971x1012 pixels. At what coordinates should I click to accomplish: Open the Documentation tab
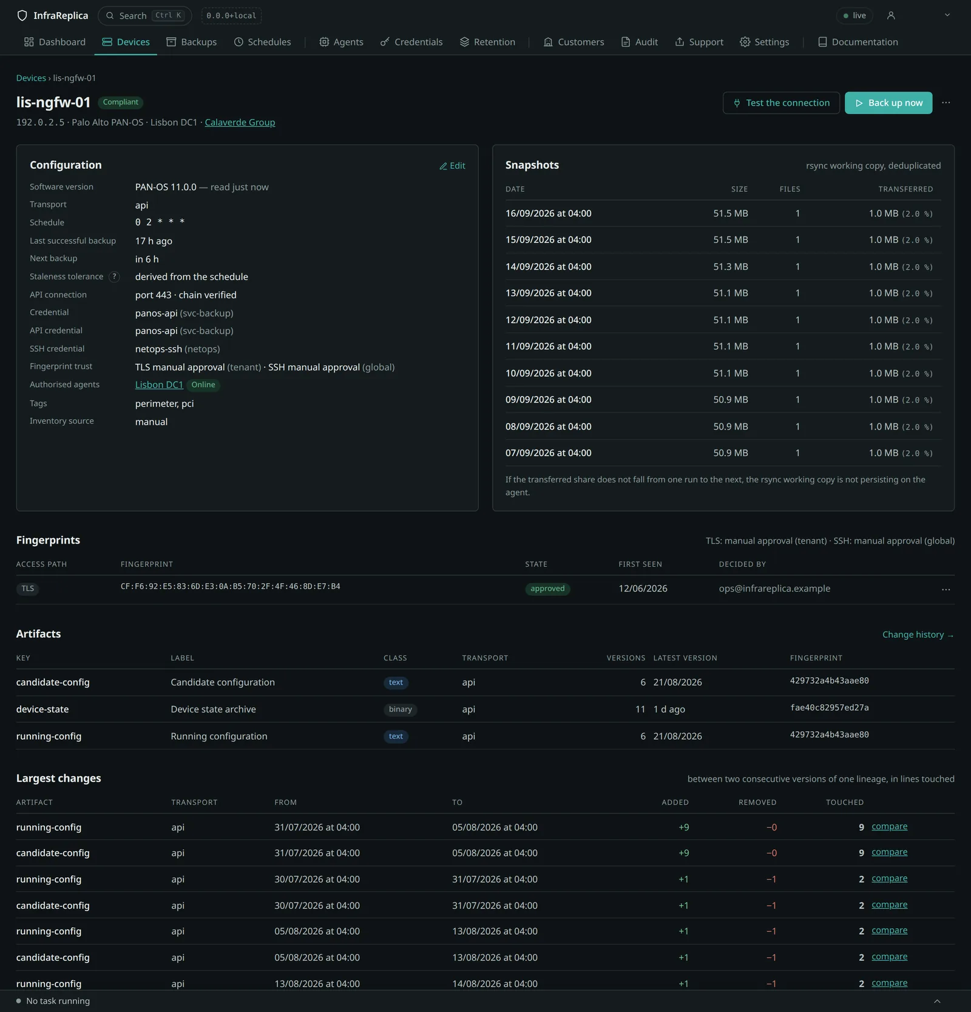click(x=858, y=42)
